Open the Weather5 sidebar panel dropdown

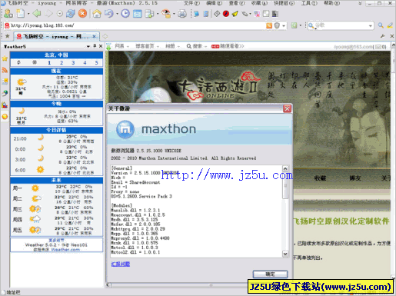(88, 46)
